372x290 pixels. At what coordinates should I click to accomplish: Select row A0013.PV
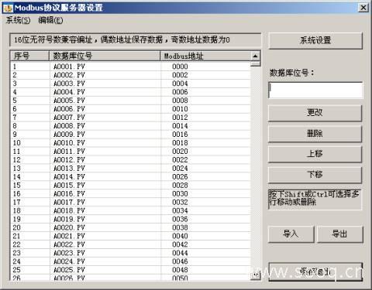(130, 169)
